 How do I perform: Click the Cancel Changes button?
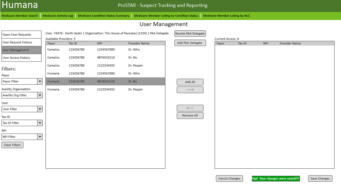pyautogui.click(x=229, y=178)
